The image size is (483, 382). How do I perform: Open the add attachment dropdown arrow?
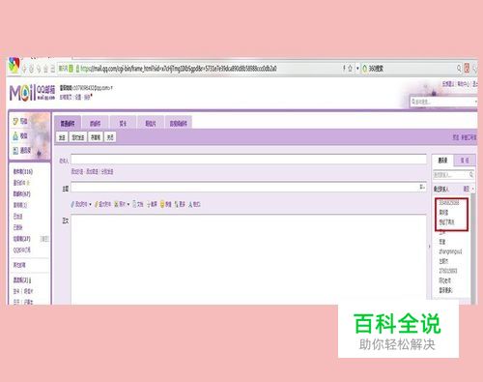90,204
